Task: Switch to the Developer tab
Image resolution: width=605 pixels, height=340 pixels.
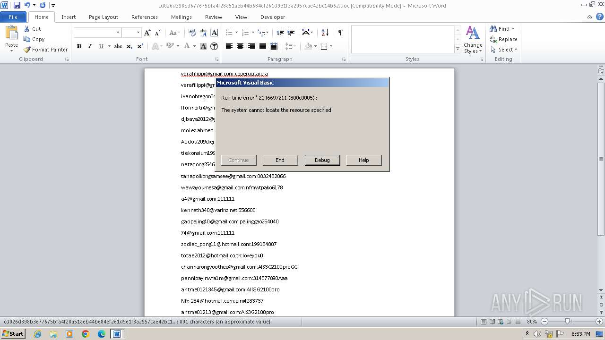Action: click(273, 17)
